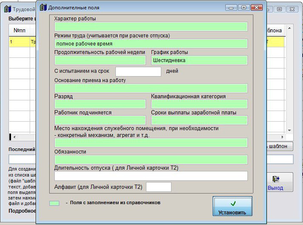Click the Характер работы input field
This screenshot has width=303, height=225.
pyautogui.click(x=151, y=27)
